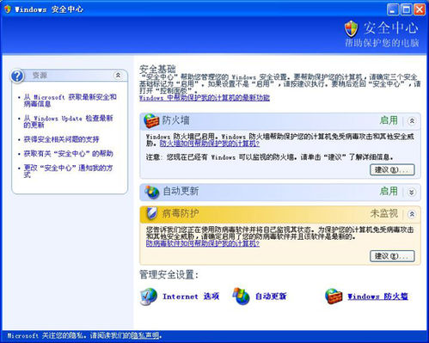
Task: Open link 获得安全相关问题的支持
Action: [x=61, y=139]
